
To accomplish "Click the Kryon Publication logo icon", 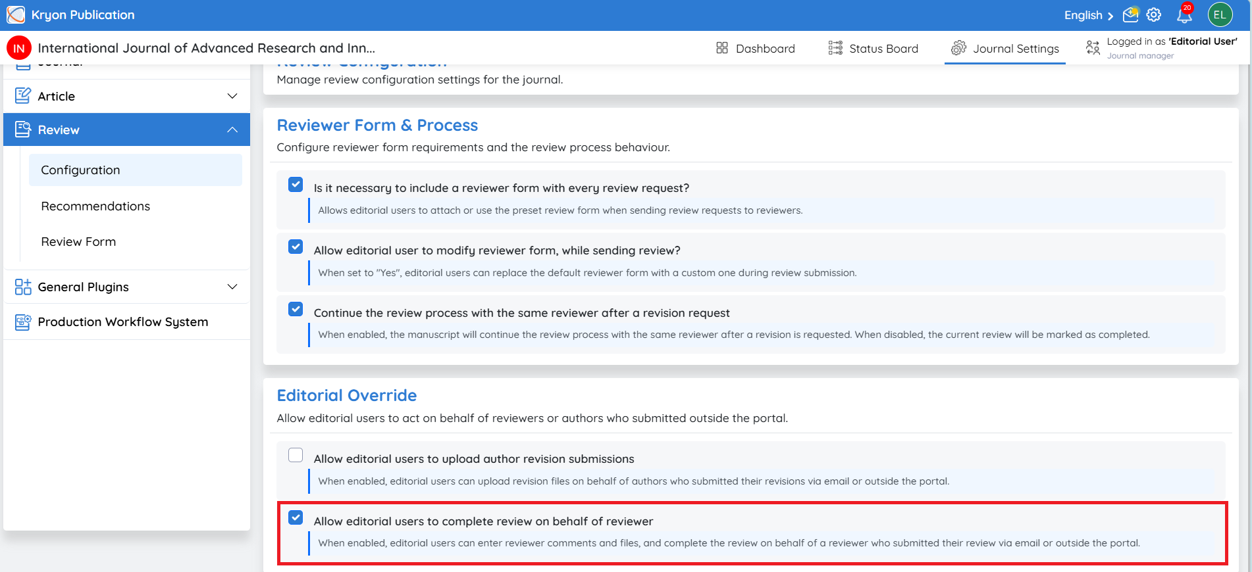I will coord(16,14).
